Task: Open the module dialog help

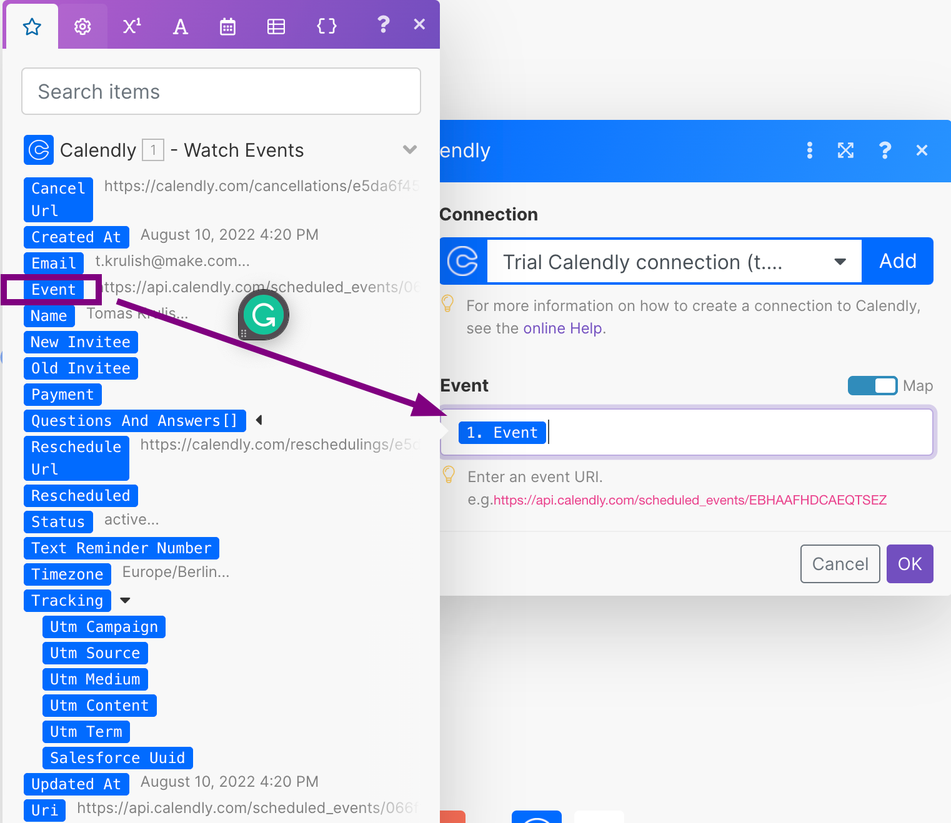Action: (x=885, y=150)
